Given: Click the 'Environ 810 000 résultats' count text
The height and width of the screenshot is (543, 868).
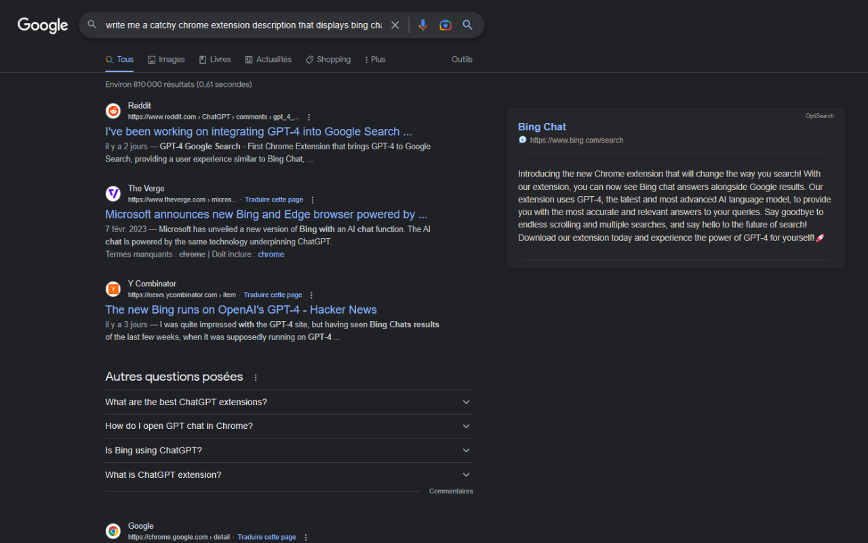Looking at the screenshot, I should [178, 85].
